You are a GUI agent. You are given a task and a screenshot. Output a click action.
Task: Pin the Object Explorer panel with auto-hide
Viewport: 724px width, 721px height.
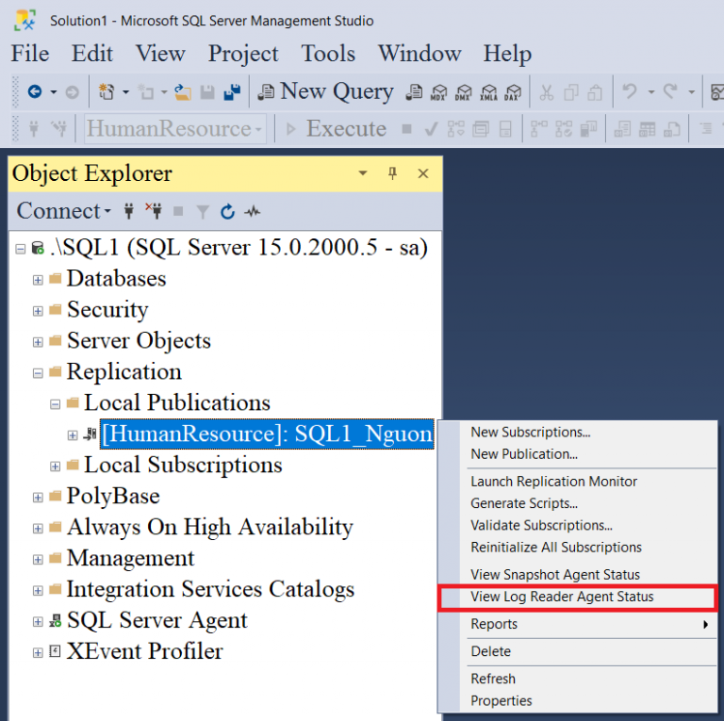pos(393,173)
